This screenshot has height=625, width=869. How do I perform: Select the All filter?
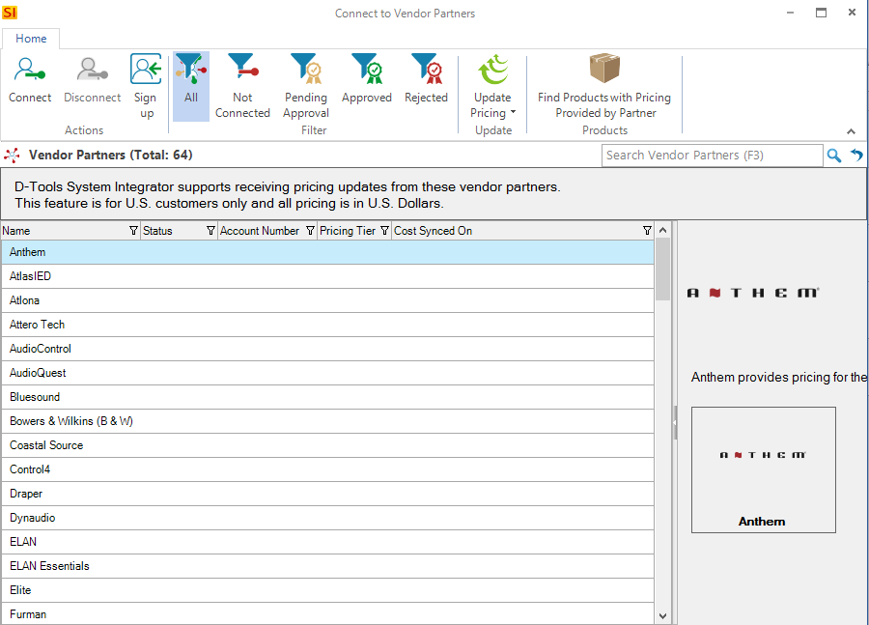[x=191, y=86]
